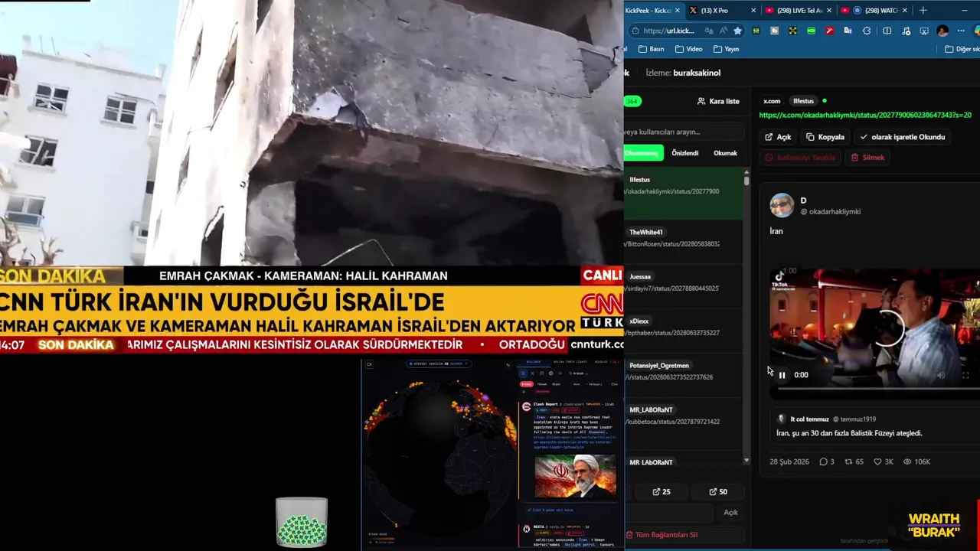980x551 pixels.
Task: Mark link as read with Okundu button
Action: 903,137
